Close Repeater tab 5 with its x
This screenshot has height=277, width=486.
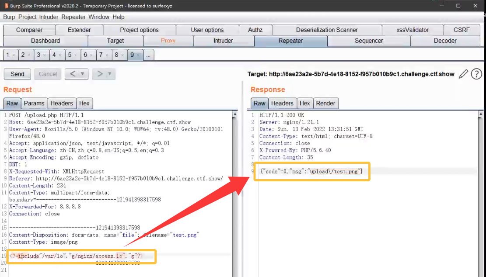pyautogui.click(x=76, y=55)
